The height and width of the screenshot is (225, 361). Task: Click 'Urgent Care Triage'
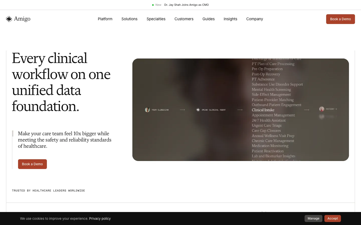tap(267, 125)
